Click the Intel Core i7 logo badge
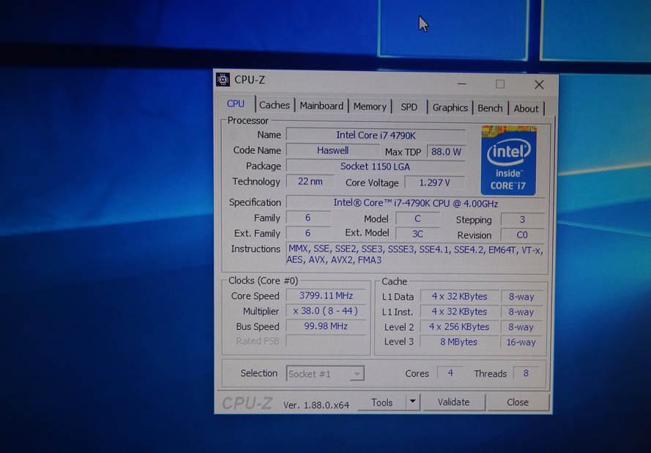The height and width of the screenshot is (453, 651). pyautogui.click(x=509, y=160)
